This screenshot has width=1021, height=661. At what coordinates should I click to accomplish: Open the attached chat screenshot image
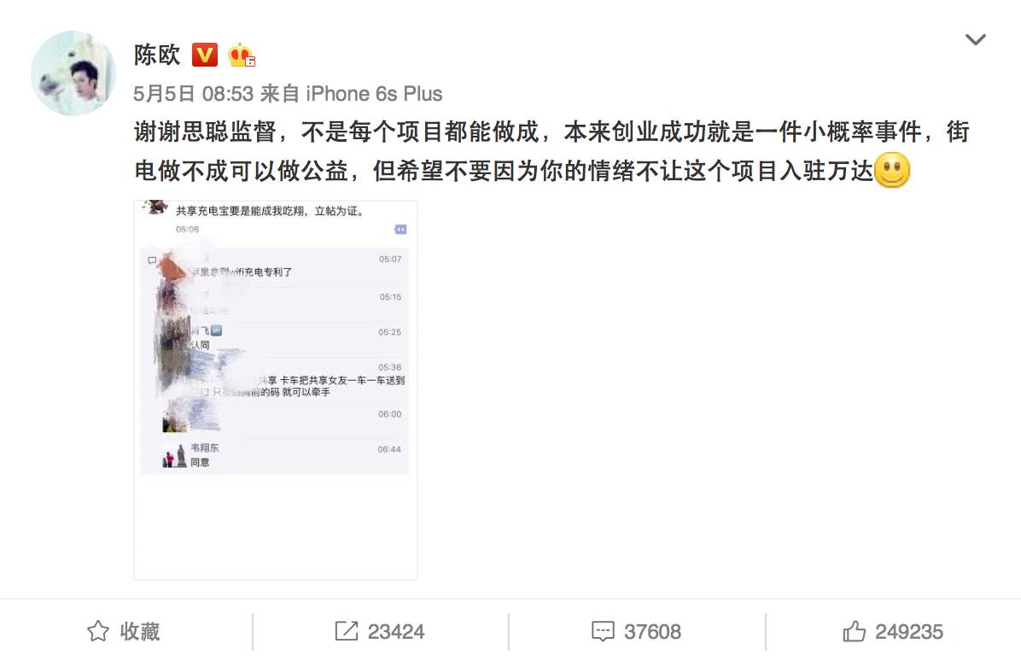click(276, 390)
